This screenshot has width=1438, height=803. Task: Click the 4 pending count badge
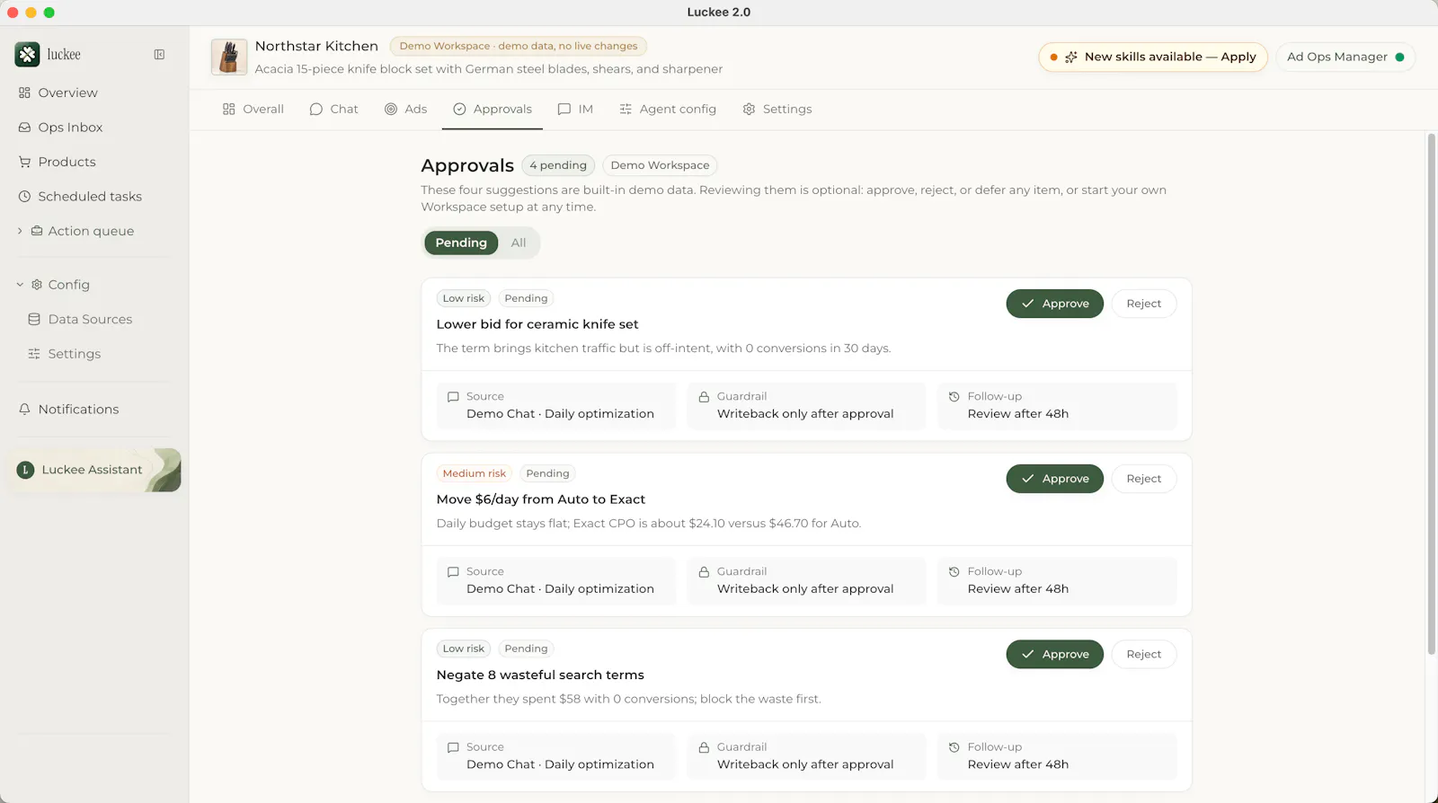tap(558, 165)
